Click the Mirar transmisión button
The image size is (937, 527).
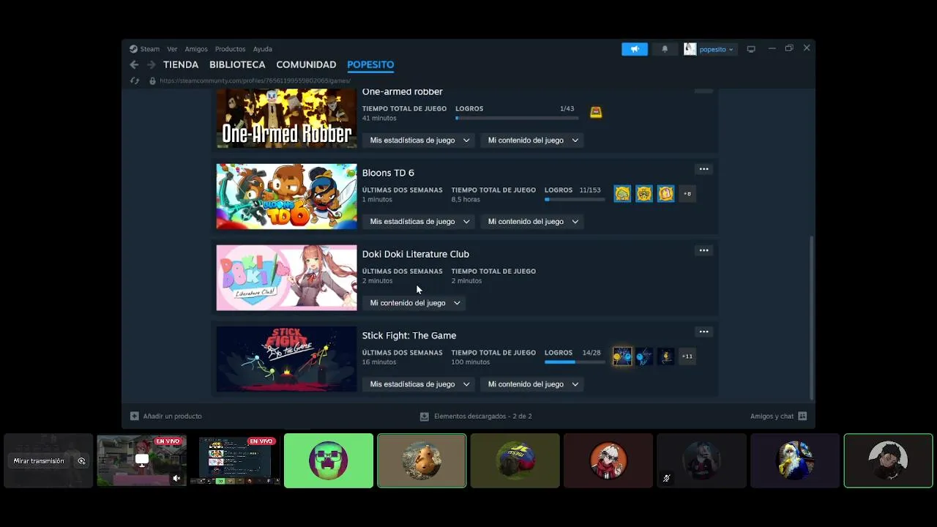tap(39, 461)
